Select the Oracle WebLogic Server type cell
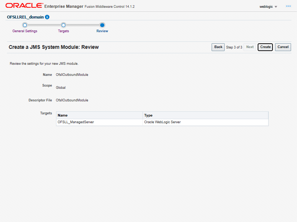Screen dimensions: 297x222 click(x=206, y=122)
